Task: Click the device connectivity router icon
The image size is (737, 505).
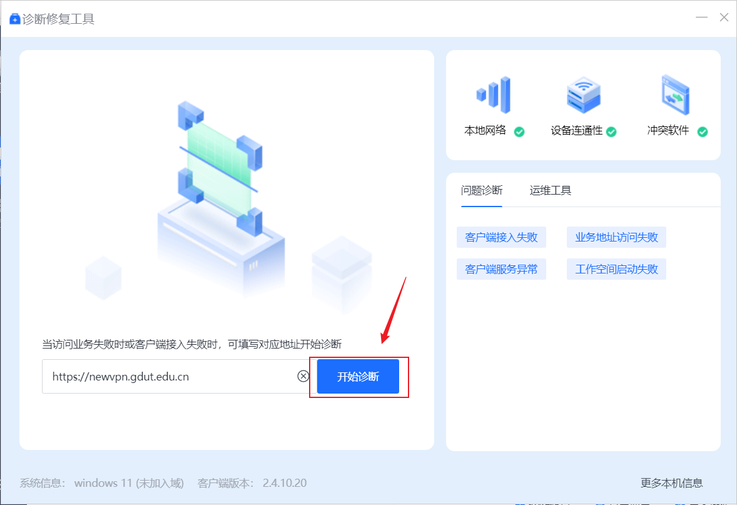Action: (583, 95)
